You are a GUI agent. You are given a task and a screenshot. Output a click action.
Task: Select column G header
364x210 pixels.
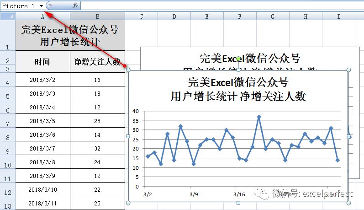coord(273,16)
